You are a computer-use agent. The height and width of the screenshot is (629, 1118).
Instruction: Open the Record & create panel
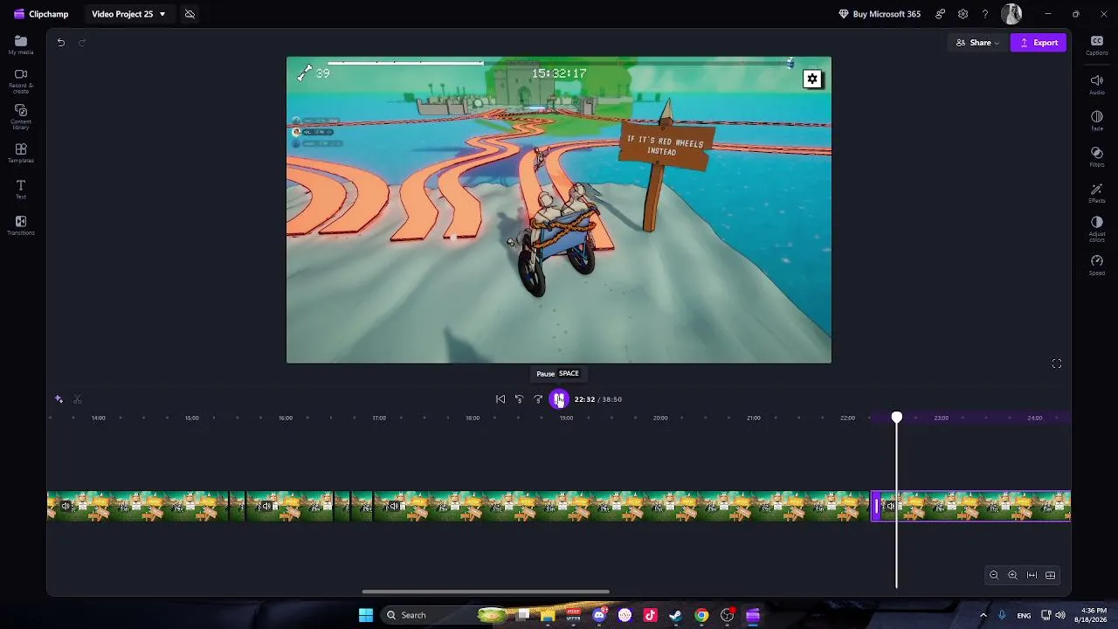coord(21,80)
